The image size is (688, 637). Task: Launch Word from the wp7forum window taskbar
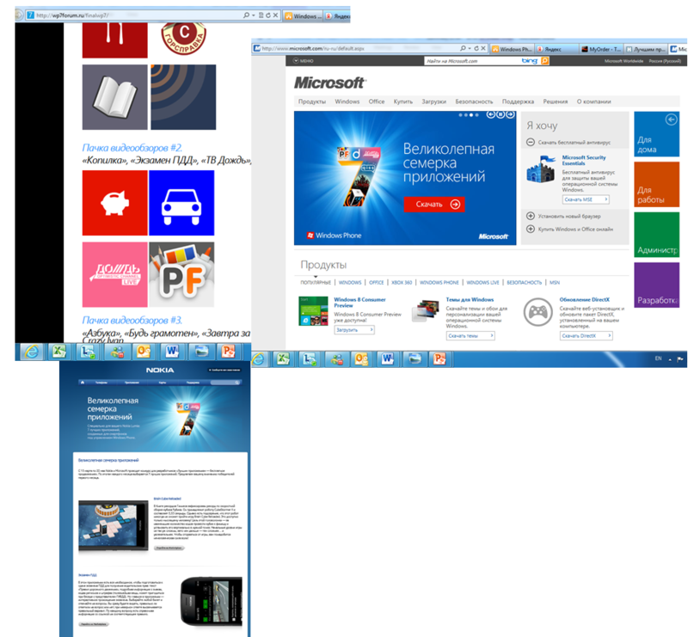pos(171,352)
